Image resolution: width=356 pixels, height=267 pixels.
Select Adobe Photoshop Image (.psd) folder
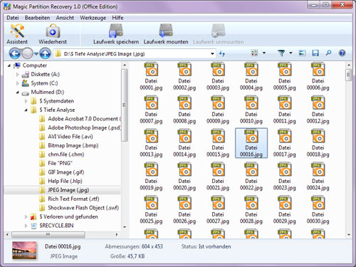80,127
